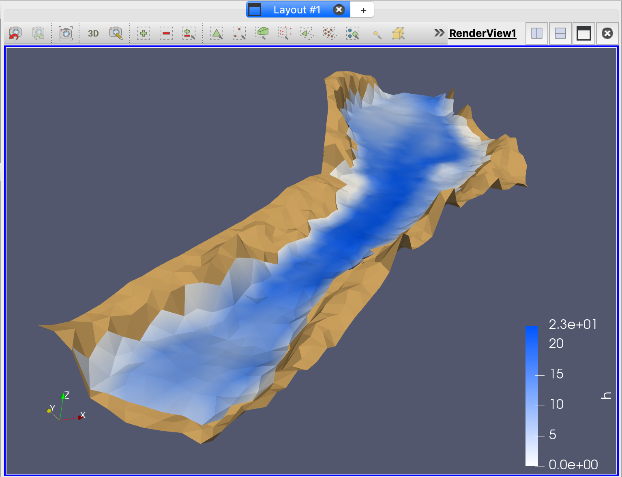Switch to the Layout #1 tab
Image resolution: width=622 pixels, height=477 pixels.
click(x=296, y=10)
